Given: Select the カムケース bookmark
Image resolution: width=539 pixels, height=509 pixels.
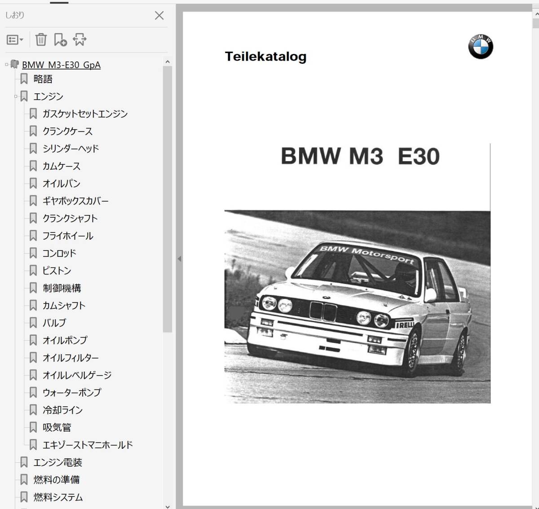Looking at the screenshot, I should 62,166.
